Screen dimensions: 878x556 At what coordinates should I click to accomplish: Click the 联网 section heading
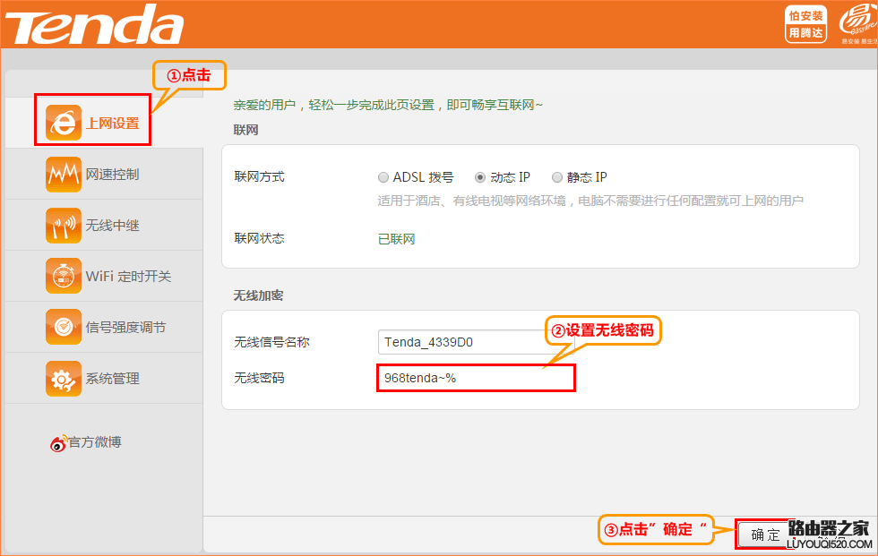[245, 130]
